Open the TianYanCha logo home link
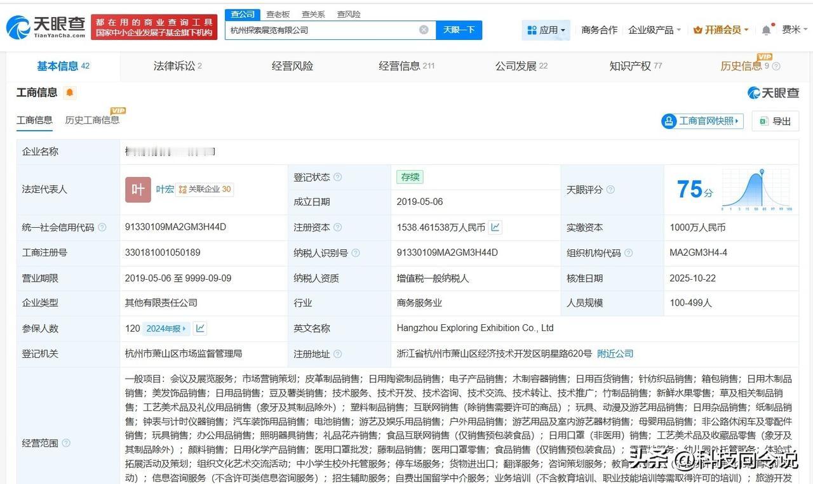 point(46,27)
